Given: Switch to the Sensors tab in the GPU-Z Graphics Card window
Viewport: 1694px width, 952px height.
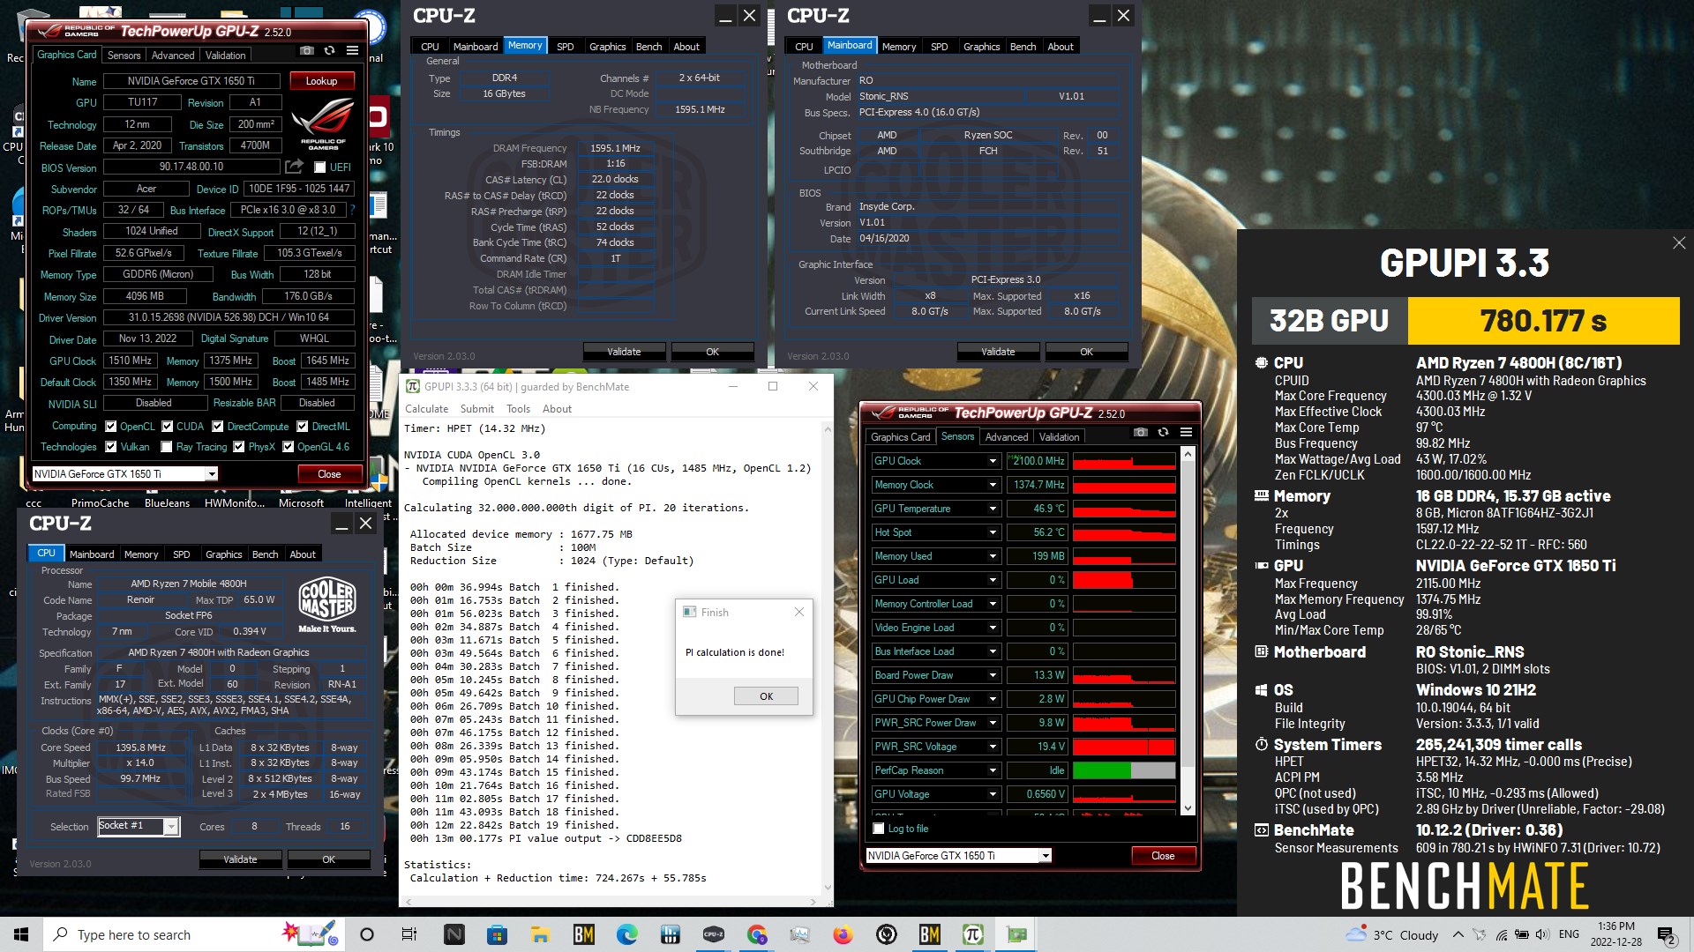Looking at the screenshot, I should click(124, 55).
